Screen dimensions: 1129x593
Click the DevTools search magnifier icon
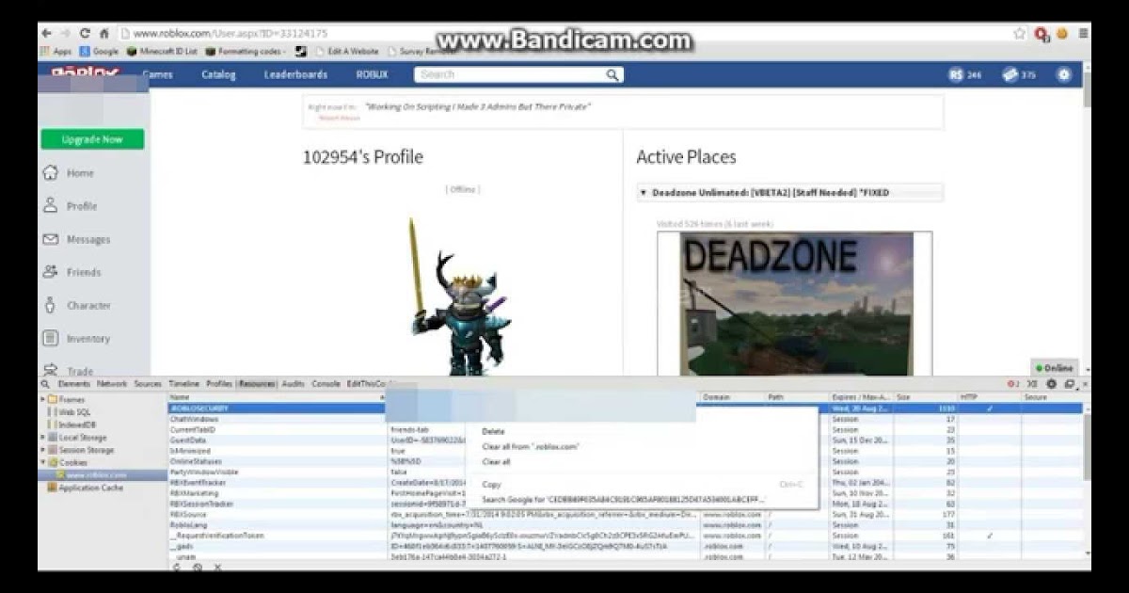point(45,384)
